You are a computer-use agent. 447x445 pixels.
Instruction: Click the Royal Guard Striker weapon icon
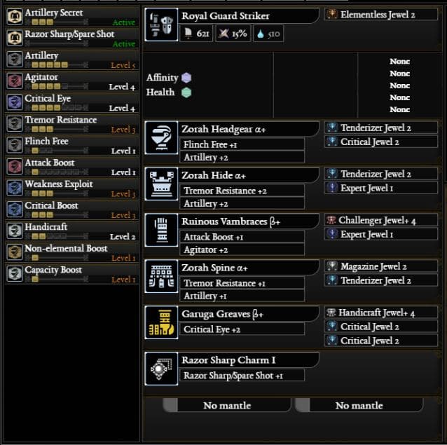point(161,25)
